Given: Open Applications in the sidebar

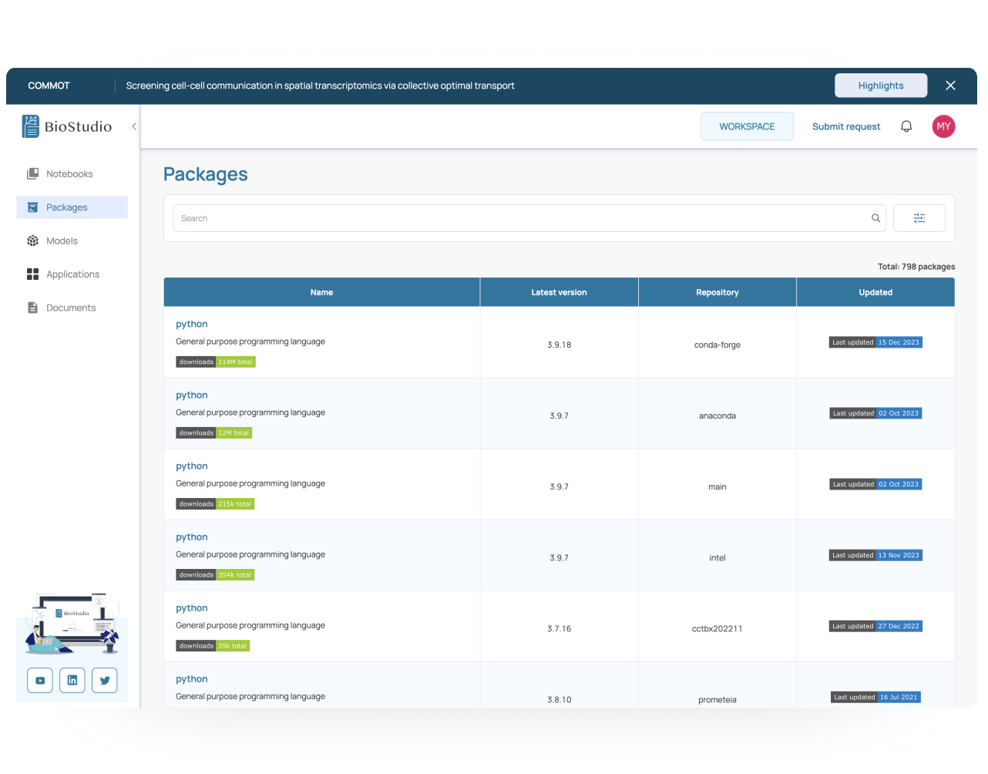Looking at the screenshot, I should click(72, 274).
